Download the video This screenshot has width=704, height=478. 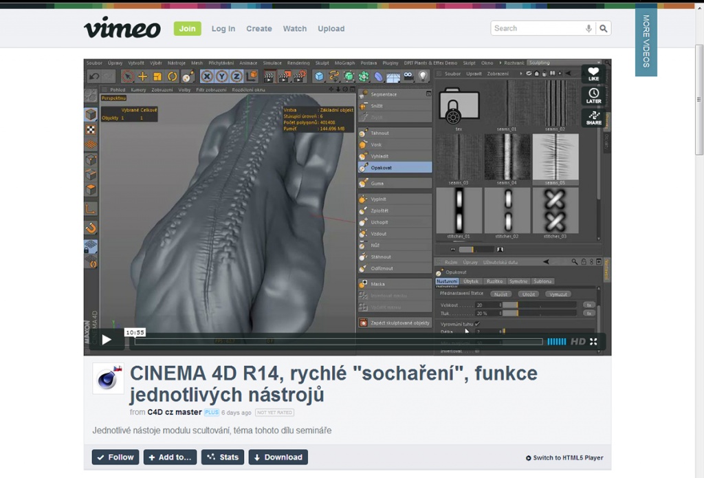(x=278, y=457)
